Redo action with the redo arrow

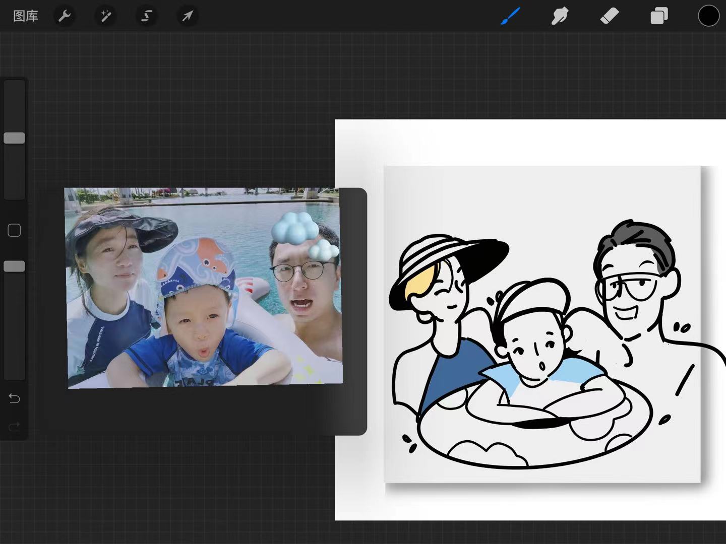point(14,427)
